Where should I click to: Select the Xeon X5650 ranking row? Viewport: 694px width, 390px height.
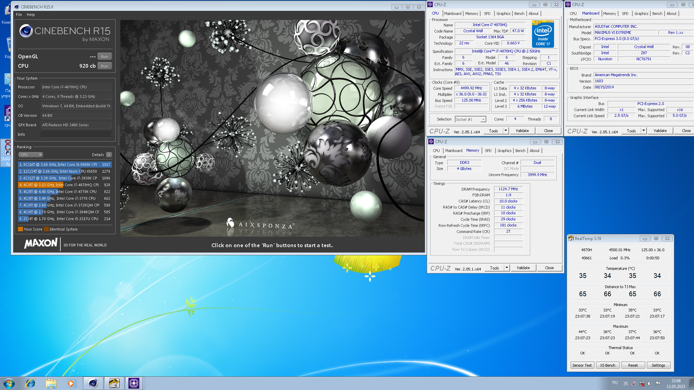(65, 171)
